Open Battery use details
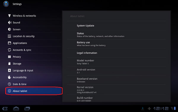 (x=116, y=44)
